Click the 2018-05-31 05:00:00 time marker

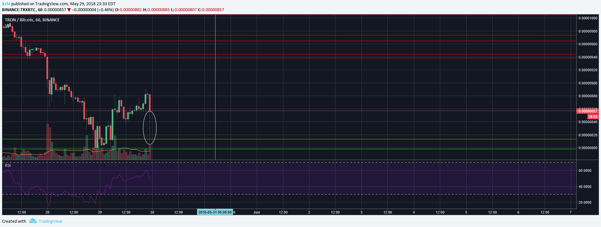215,212
